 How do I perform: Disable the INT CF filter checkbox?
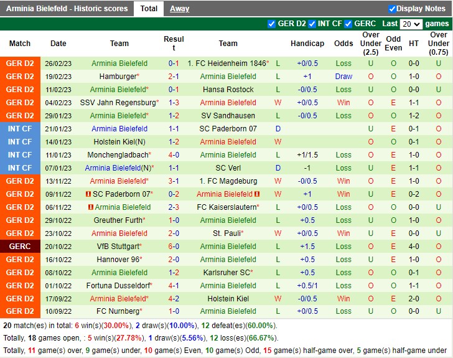(x=312, y=24)
